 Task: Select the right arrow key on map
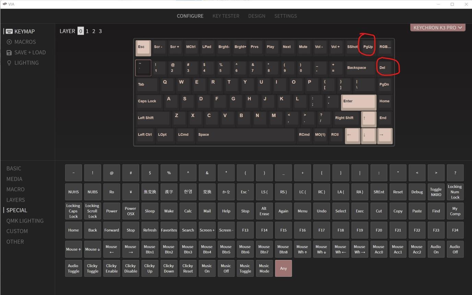coord(385,136)
